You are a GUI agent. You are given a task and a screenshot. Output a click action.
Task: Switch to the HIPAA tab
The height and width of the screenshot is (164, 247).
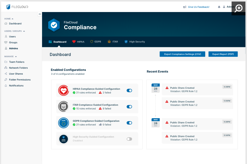78,42
